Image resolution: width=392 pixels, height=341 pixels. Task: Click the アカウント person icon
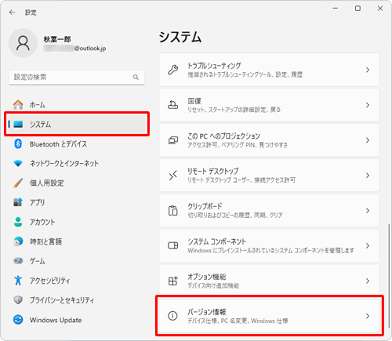(x=18, y=222)
